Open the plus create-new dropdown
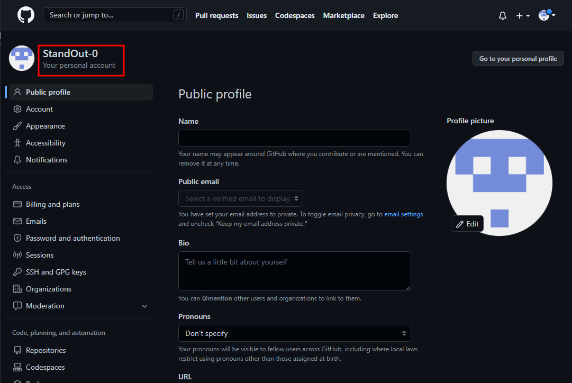Screen dimensions: 572x383 pyautogui.click(x=523, y=16)
